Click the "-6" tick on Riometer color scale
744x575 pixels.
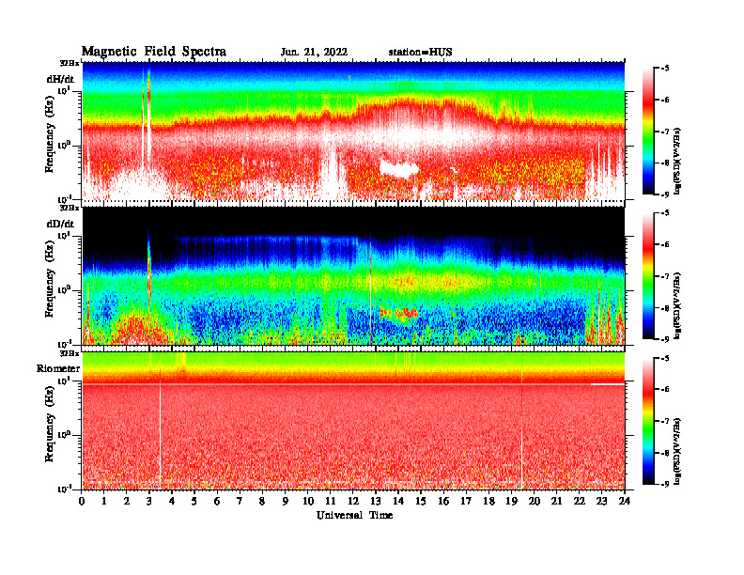[665, 390]
